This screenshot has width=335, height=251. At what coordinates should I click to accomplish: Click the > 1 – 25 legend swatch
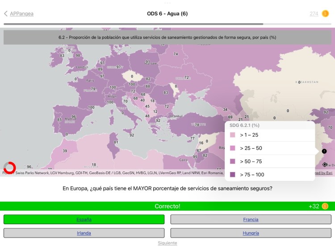coord(233,135)
